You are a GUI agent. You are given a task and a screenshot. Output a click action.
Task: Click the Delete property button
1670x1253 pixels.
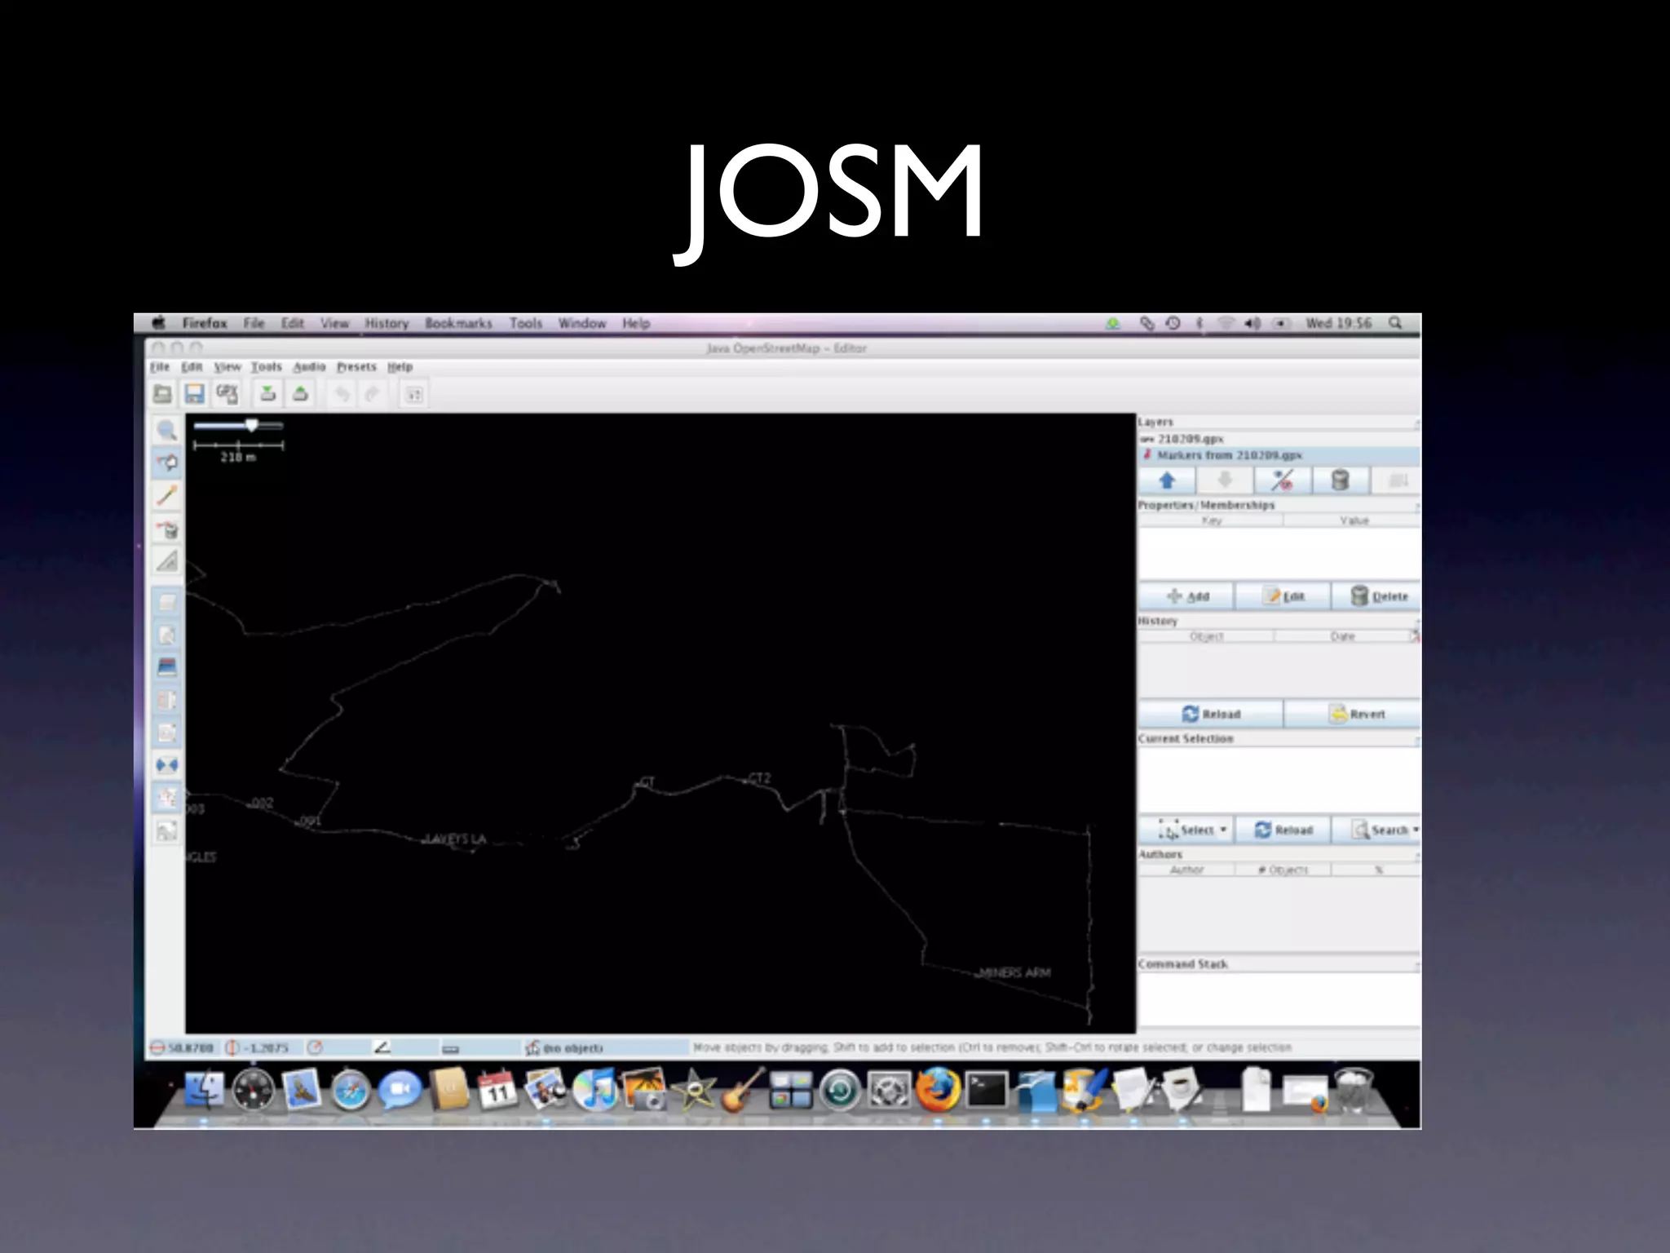[x=1377, y=596]
